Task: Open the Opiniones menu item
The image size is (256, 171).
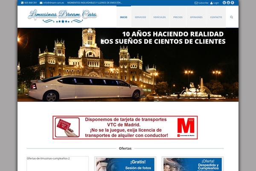Action: pyautogui.click(x=196, y=17)
